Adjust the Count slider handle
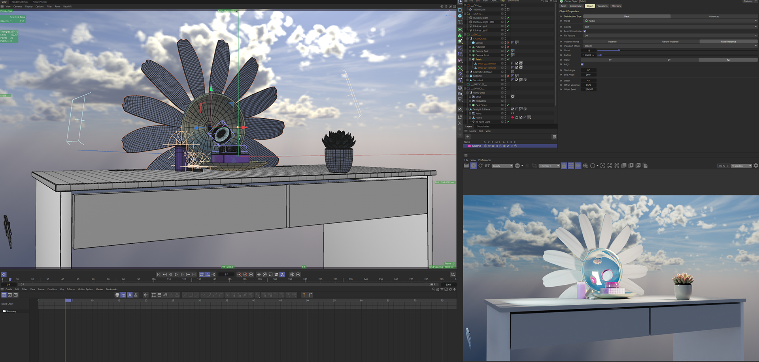The height and width of the screenshot is (362, 759). tap(619, 50)
